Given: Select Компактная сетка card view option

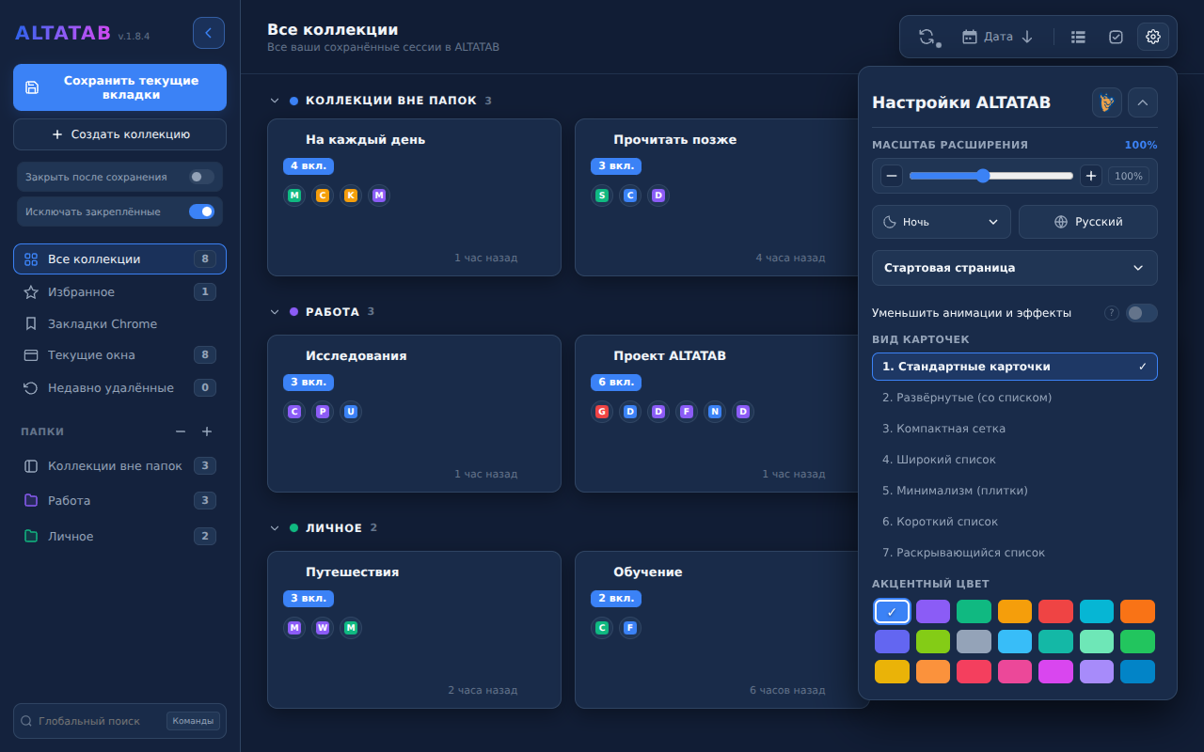Looking at the screenshot, I should pyautogui.click(x=1015, y=429).
